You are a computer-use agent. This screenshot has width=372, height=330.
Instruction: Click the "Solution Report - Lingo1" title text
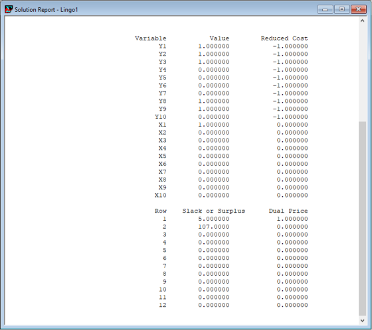pos(46,10)
